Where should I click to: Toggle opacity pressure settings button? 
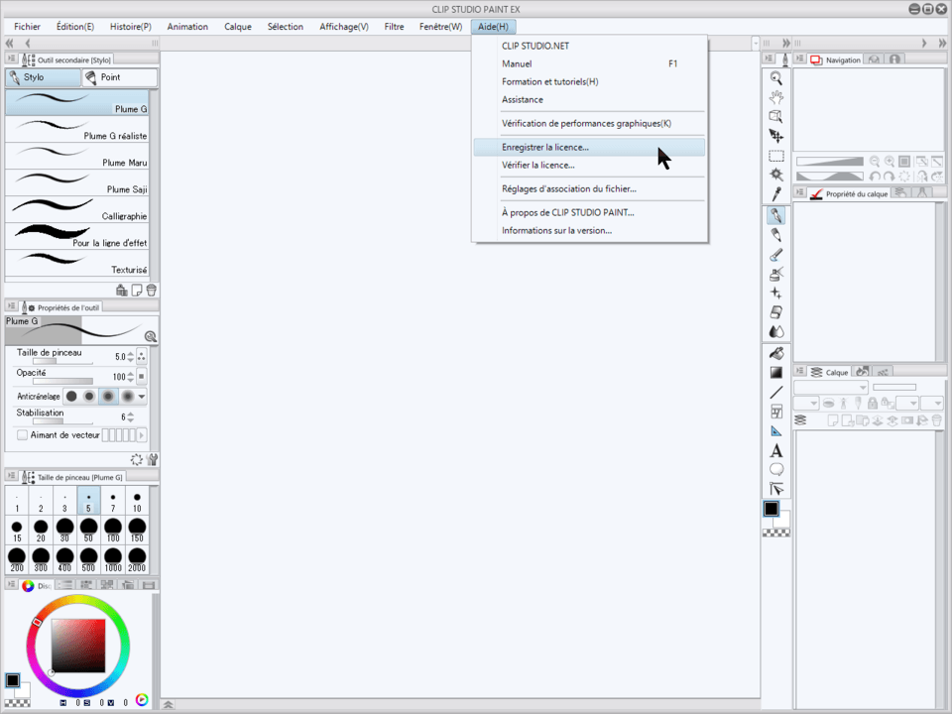click(x=142, y=377)
